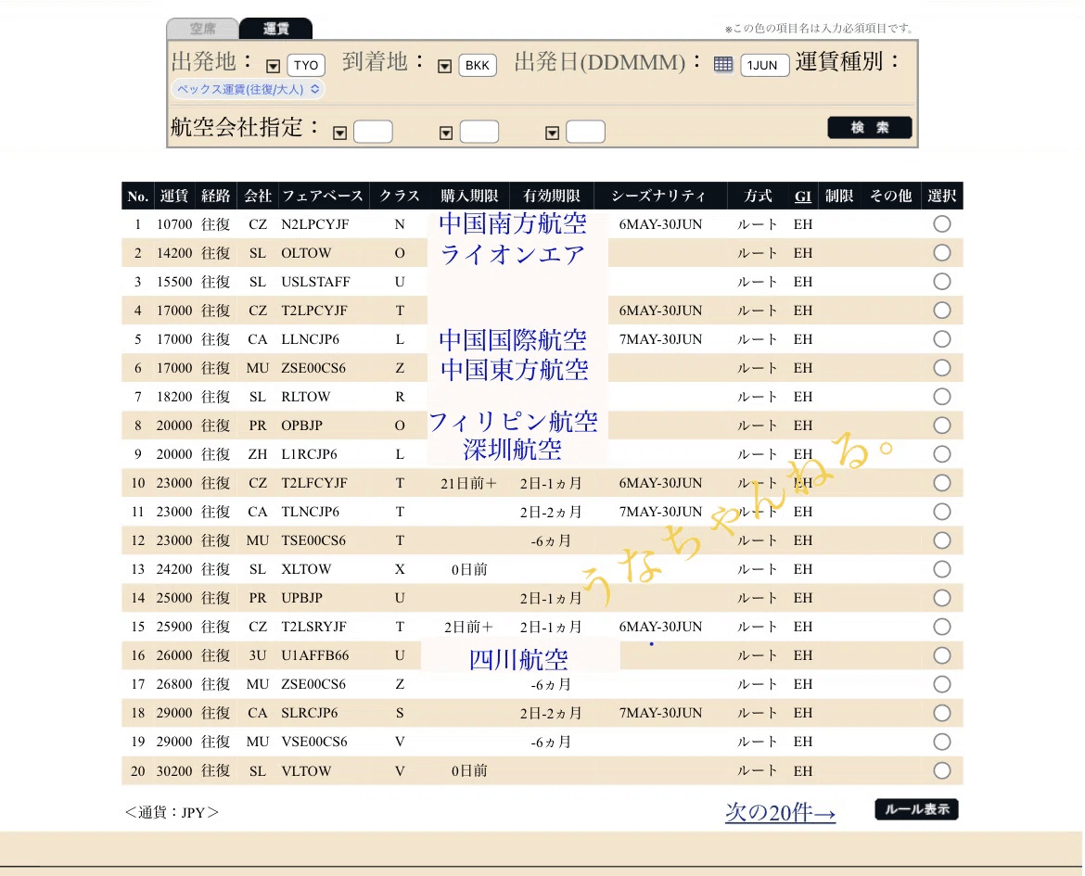
Task: Click fare amount 25900 in row 15
Action: click(174, 627)
